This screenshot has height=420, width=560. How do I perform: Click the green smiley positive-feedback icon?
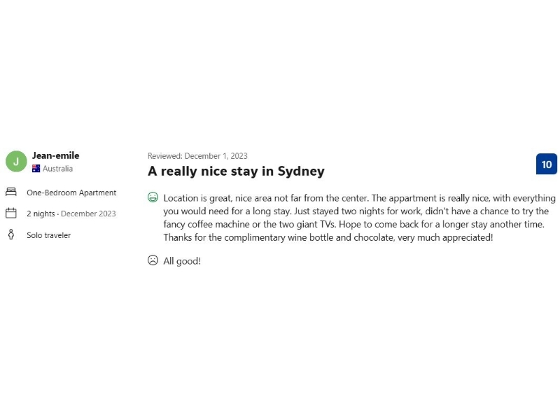pos(153,198)
